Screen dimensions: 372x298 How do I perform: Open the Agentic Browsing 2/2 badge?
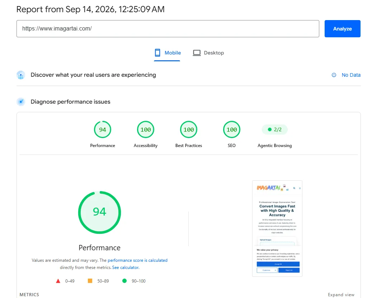pos(275,129)
